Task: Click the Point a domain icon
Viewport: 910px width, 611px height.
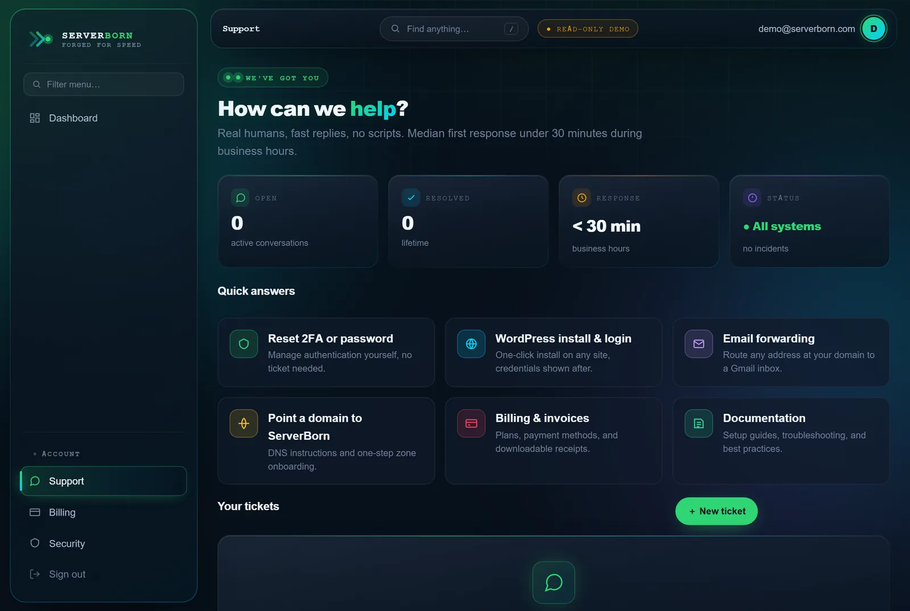Action: tap(244, 423)
